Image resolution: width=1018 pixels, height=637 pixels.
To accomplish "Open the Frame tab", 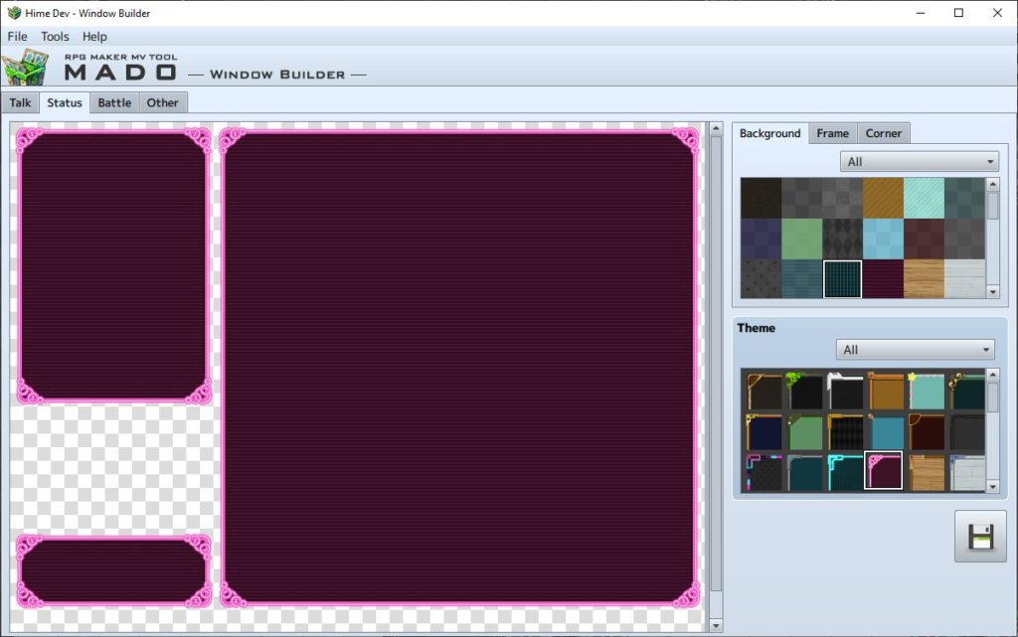I will pos(832,133).
